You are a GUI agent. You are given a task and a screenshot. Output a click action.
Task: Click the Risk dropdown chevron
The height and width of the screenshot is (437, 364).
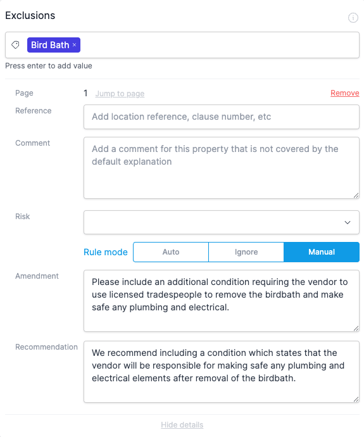pyautogui.click(x=348, y=222)
